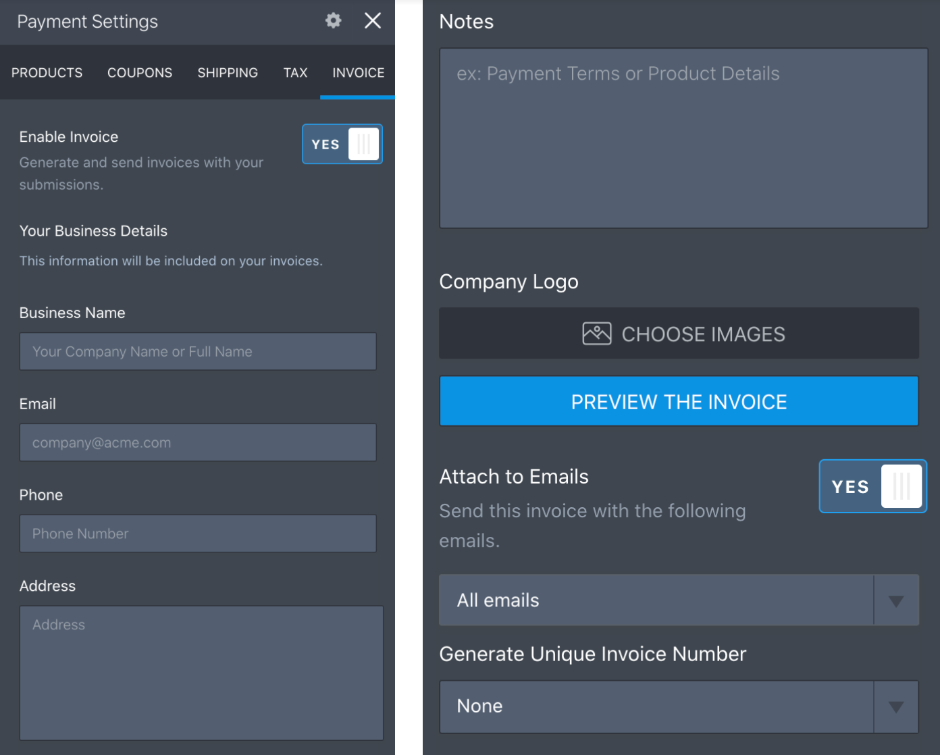Viewport: 940px width, 755px height.
Task: Open payment settings gear icon
Action: [x=333, y=21]
